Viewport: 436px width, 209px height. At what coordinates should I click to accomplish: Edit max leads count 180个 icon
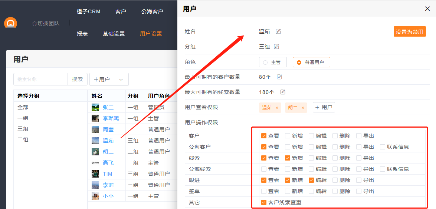[283, 92]
